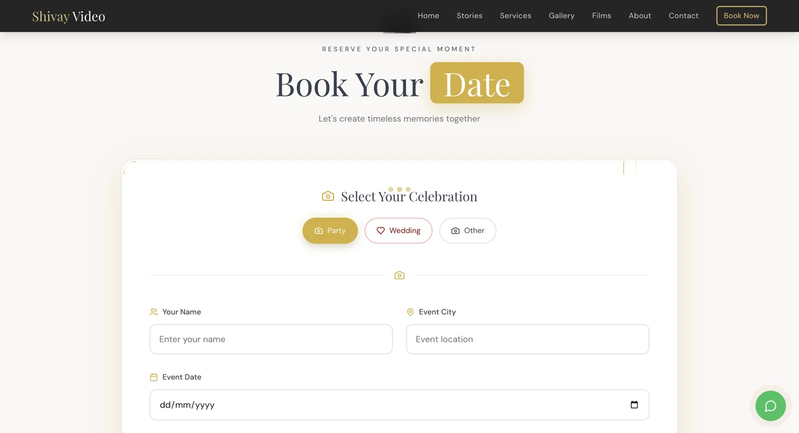Focus the Your Name input field

pos(271,339)
